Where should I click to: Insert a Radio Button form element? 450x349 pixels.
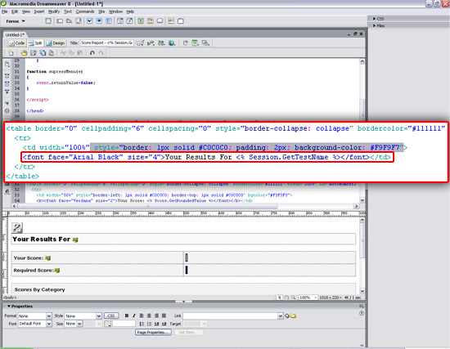point(99,21)
